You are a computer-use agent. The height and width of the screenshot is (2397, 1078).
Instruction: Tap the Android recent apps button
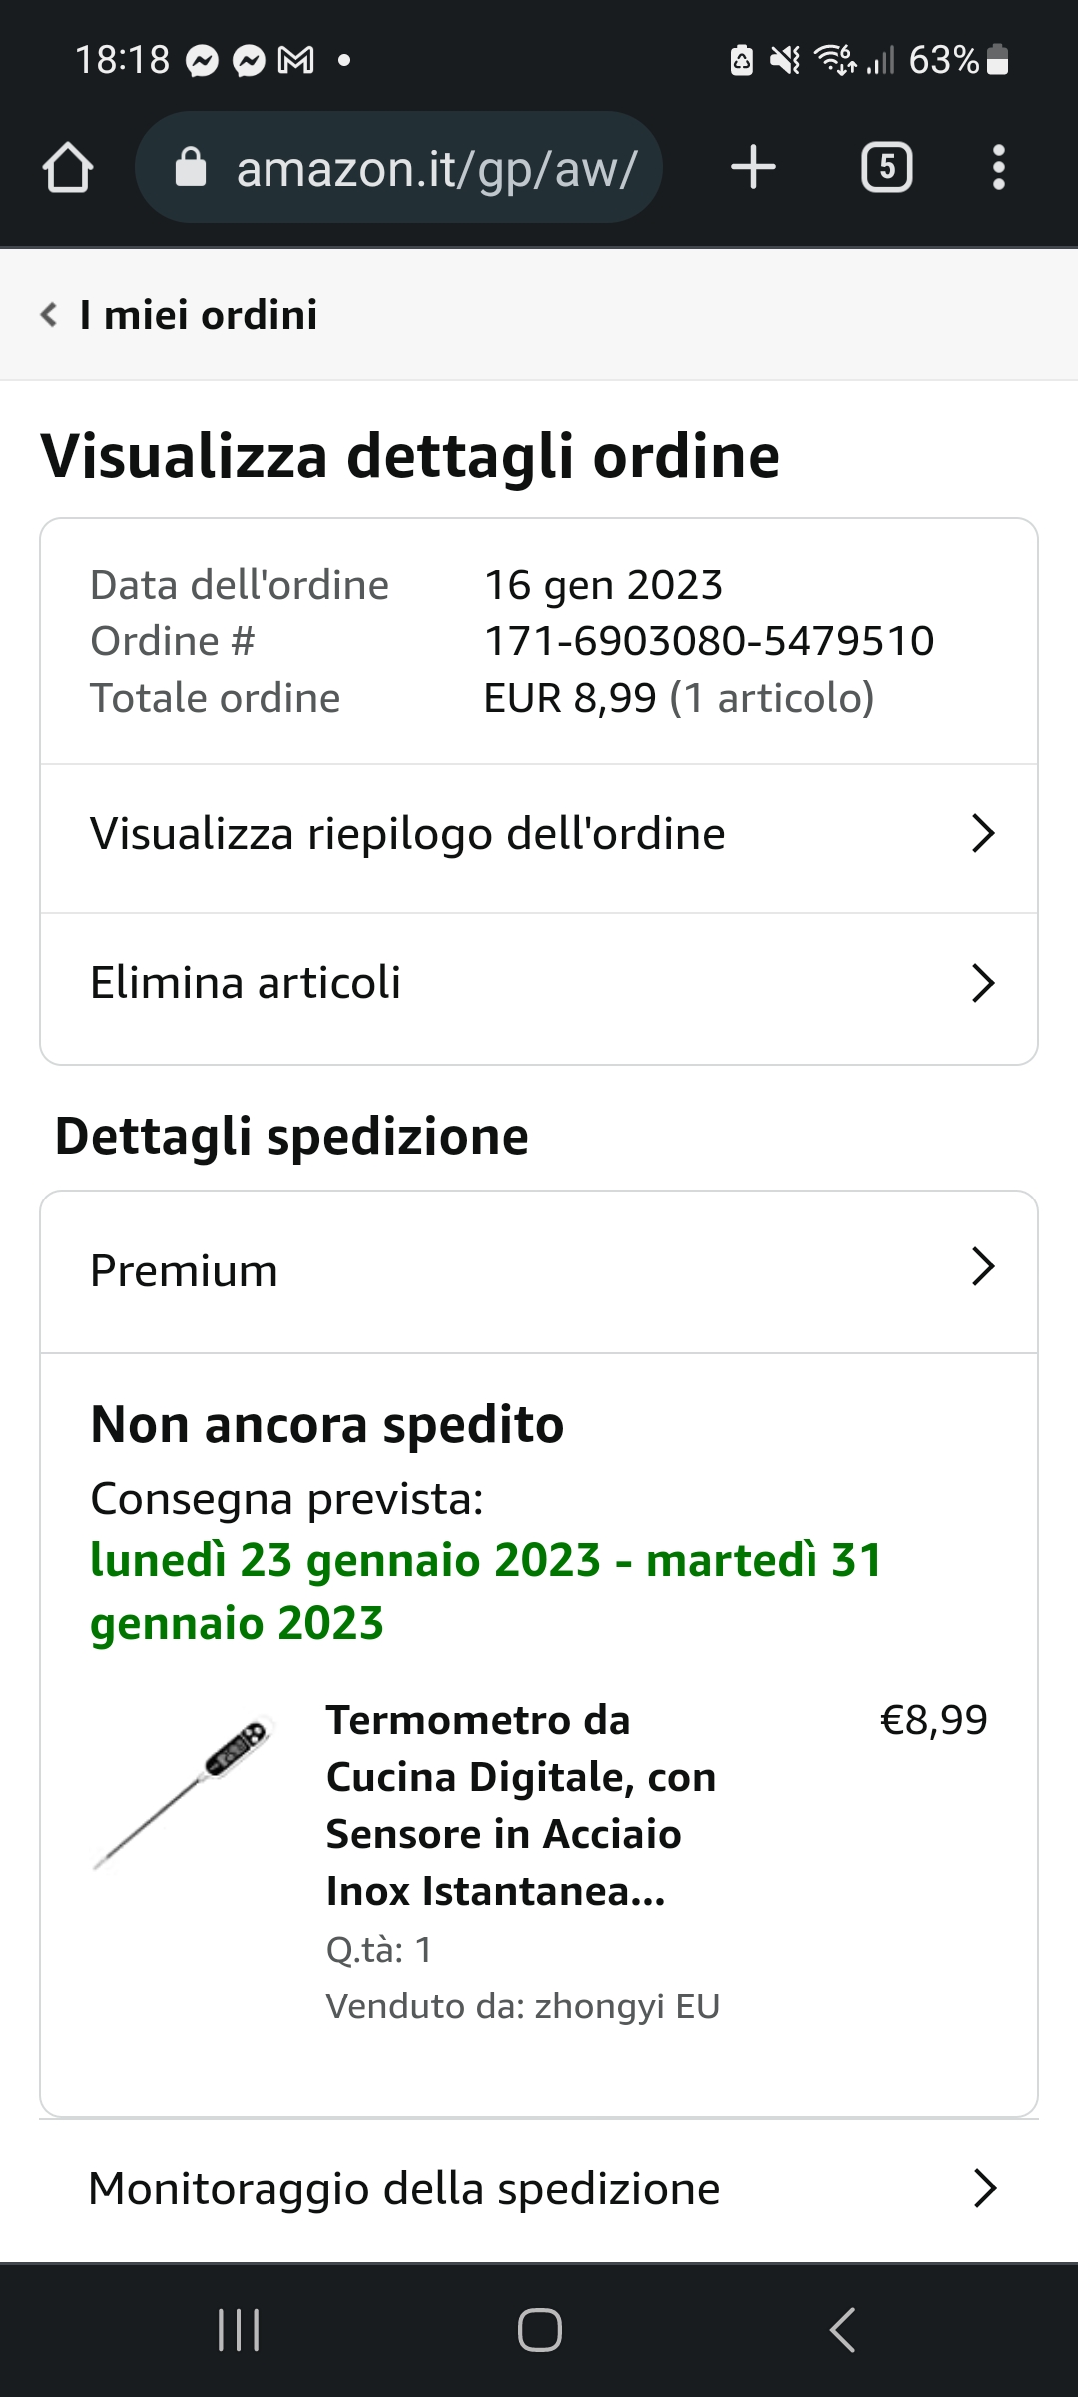(239, 2330)
